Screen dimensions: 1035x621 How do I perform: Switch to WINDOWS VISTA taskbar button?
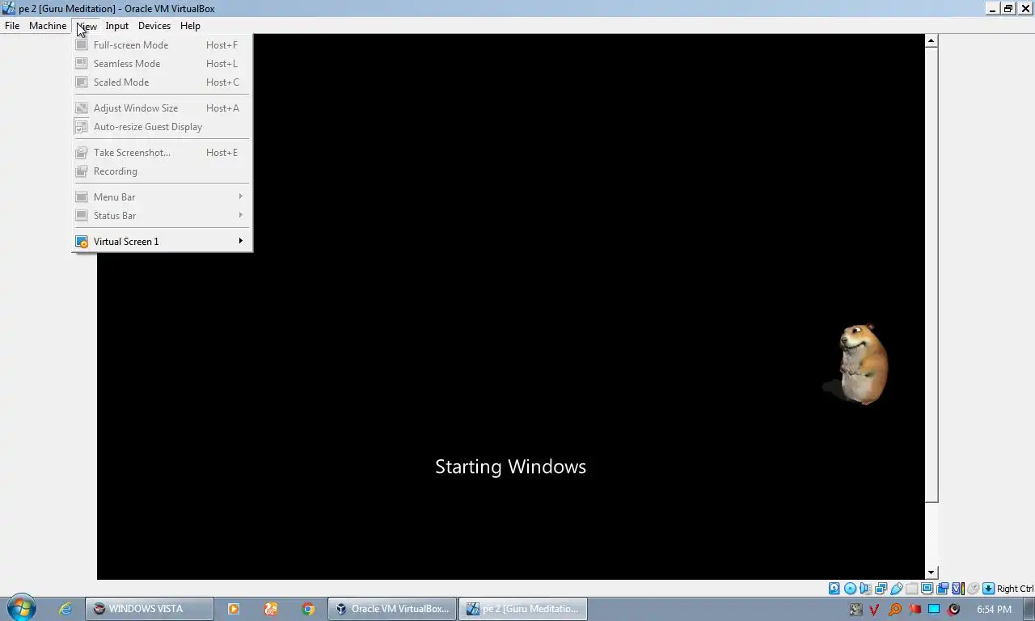tap(150, 609)
